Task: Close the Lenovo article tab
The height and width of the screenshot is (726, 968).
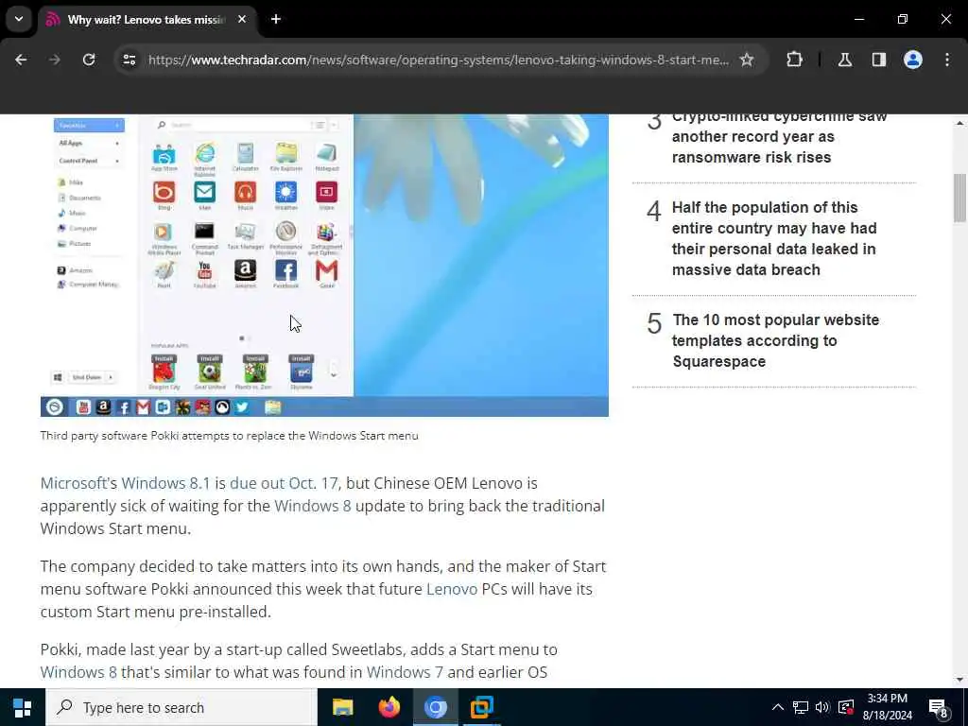Action: [242, 19]
